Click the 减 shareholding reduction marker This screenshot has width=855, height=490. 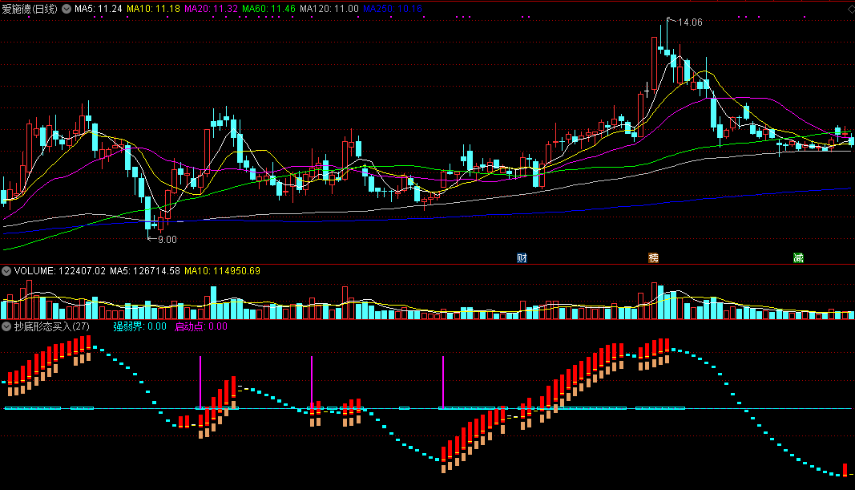pos(798,257)
